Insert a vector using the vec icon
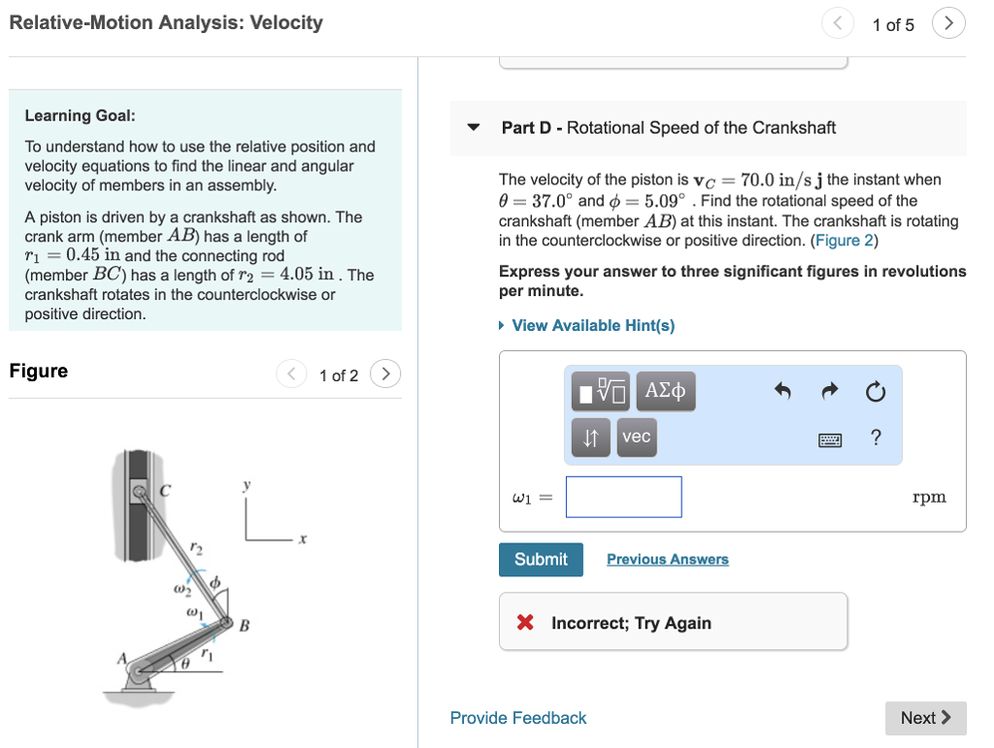 [636, 437]
